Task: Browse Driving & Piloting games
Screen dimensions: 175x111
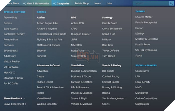Action: point(112,87)
